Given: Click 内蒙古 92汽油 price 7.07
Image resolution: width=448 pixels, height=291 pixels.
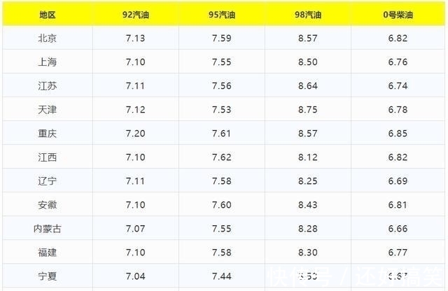Looking at the screenshot, I should [x=135, y=229].
